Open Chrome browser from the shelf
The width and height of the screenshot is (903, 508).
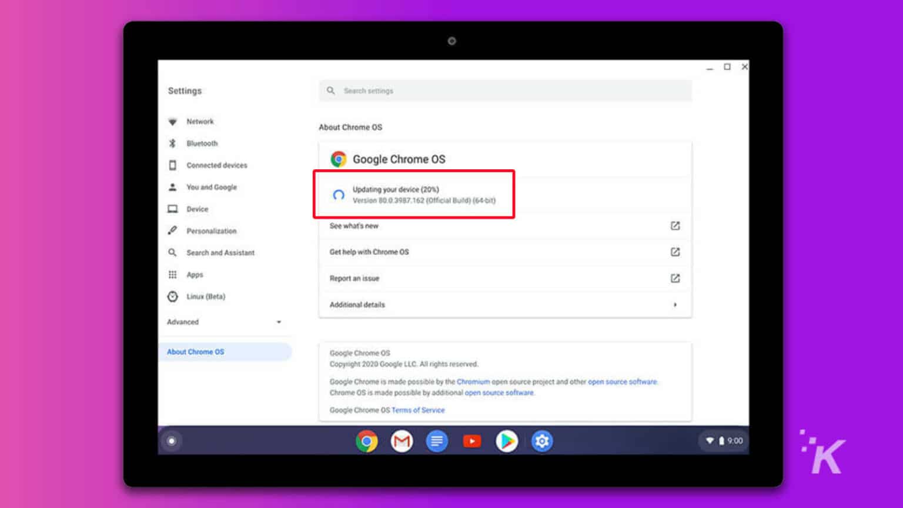point(366,441)
